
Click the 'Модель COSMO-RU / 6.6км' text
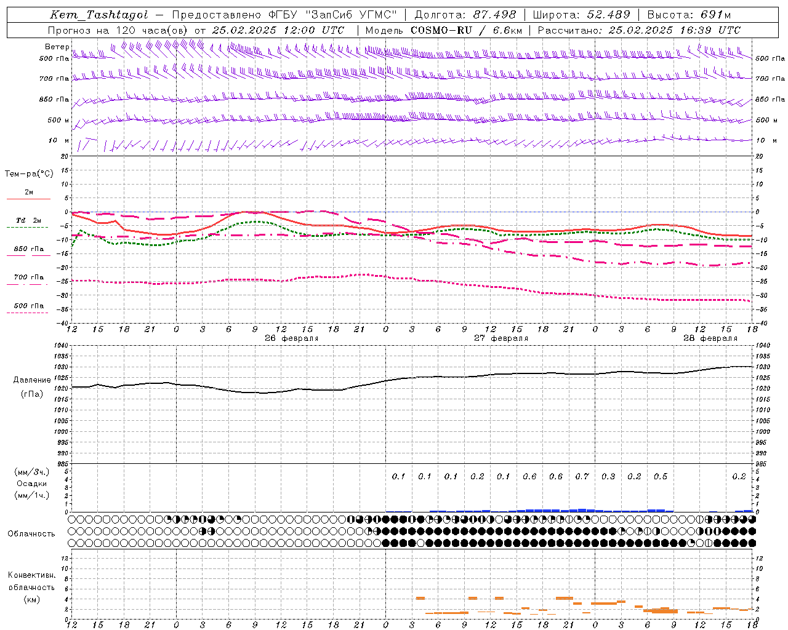(x=444, y=30)
